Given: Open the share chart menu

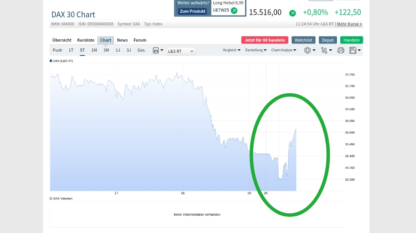Looking at the screenshot, I should pyautogui.click(x=326, y=50).
